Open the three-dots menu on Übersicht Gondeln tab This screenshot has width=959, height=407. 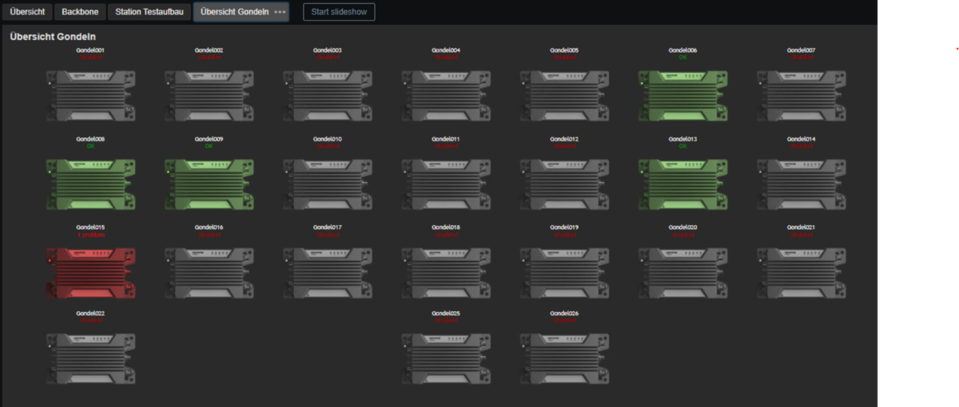tap(280, 12)
